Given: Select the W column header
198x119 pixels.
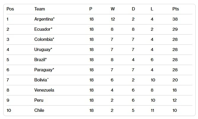Looking at the screenshot, I should pyautogui.click(x=113, y=9).
